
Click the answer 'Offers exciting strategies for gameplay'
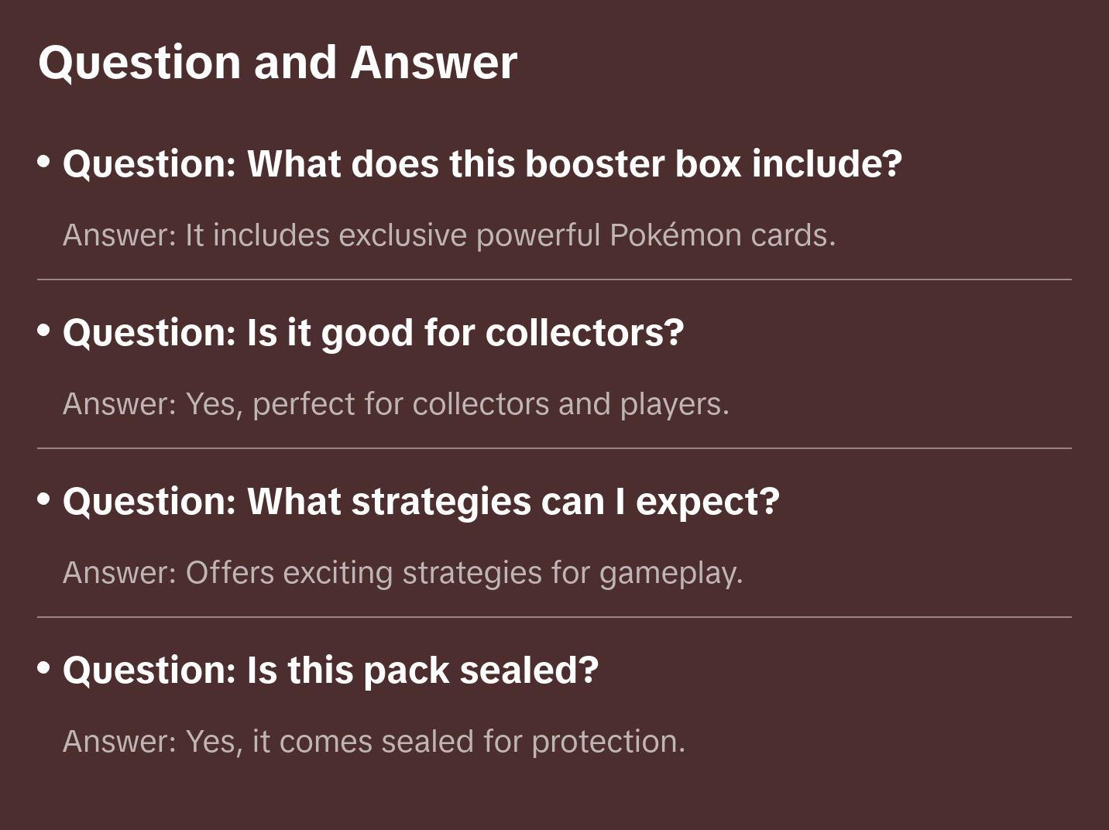tap(403, 573)
